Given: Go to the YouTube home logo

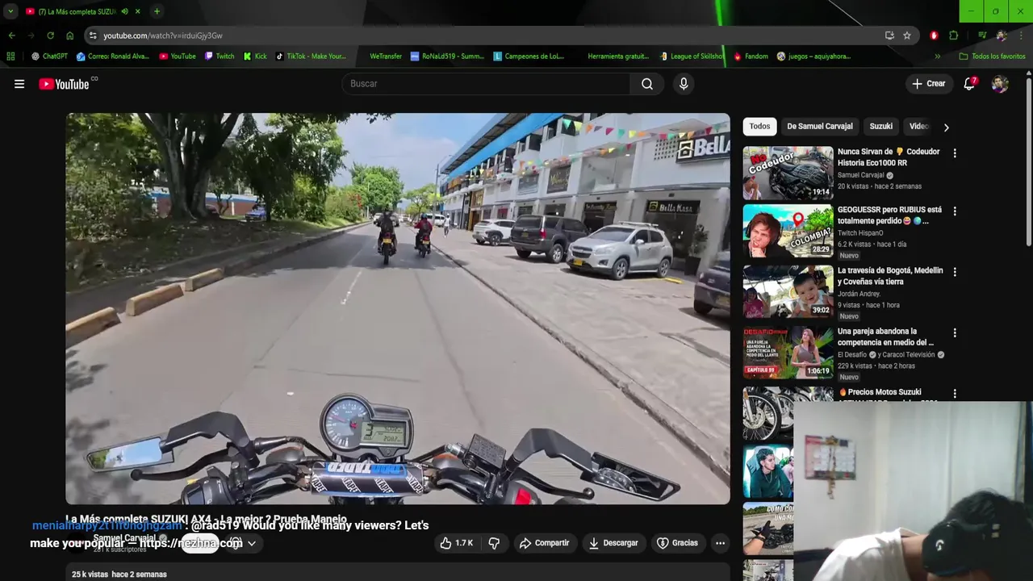Looking at the screenshot, I should point(64,84).
